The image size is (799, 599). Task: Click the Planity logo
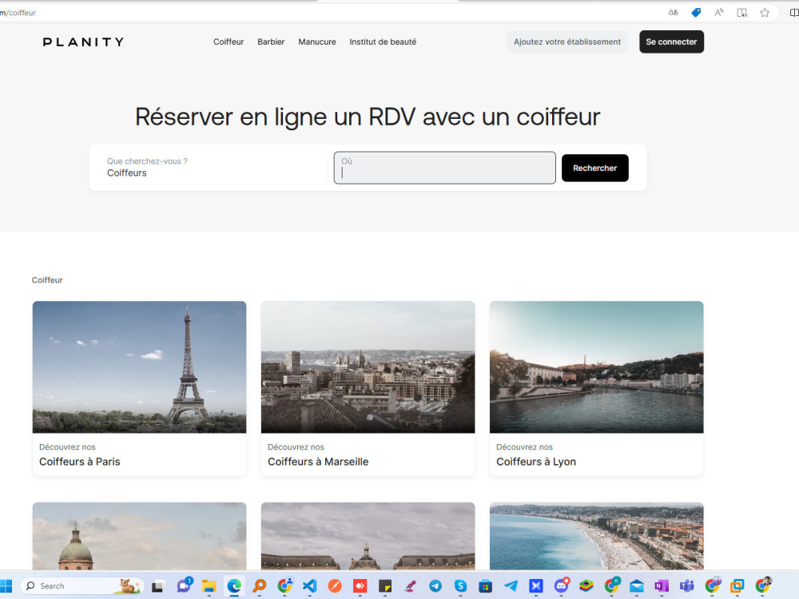pos(83,42)
